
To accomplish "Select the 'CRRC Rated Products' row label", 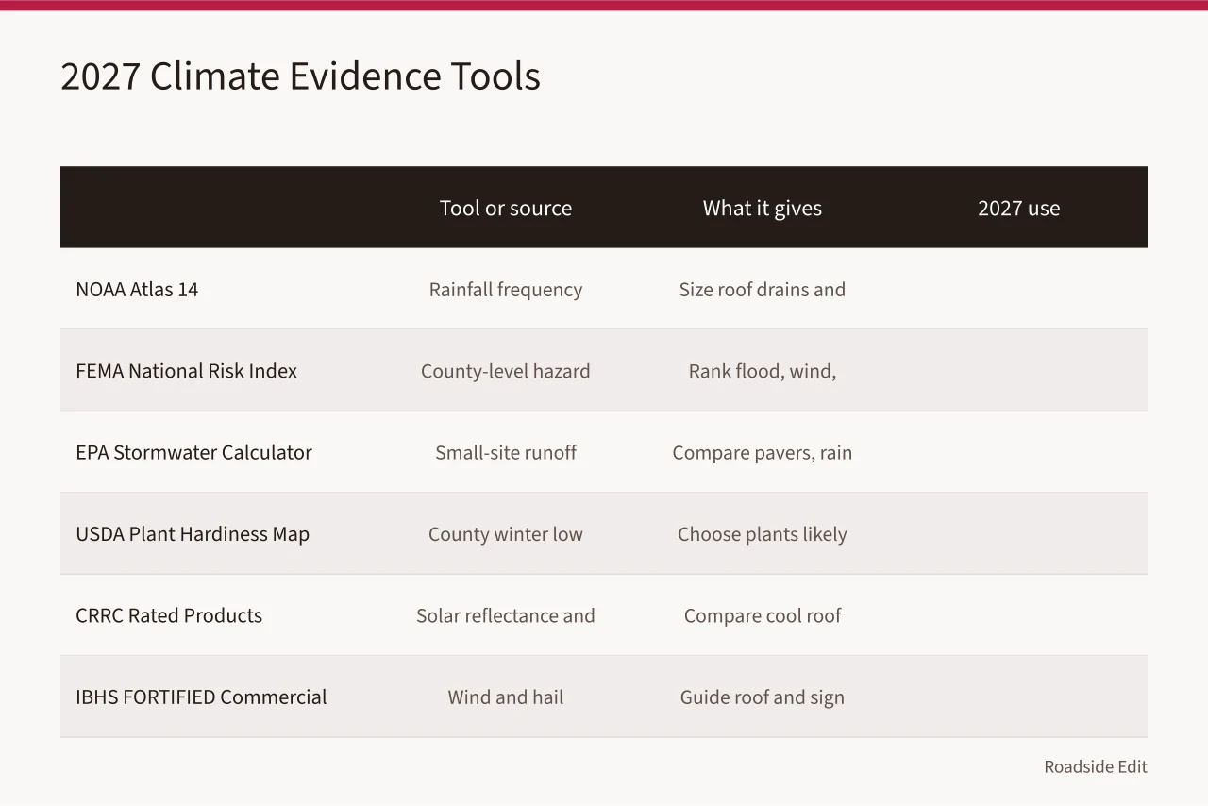I will 169,615.
